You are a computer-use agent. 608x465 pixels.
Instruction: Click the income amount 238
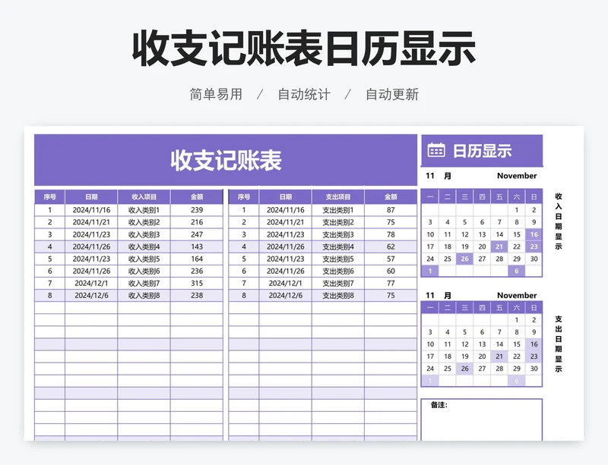[x=197, y=295]
